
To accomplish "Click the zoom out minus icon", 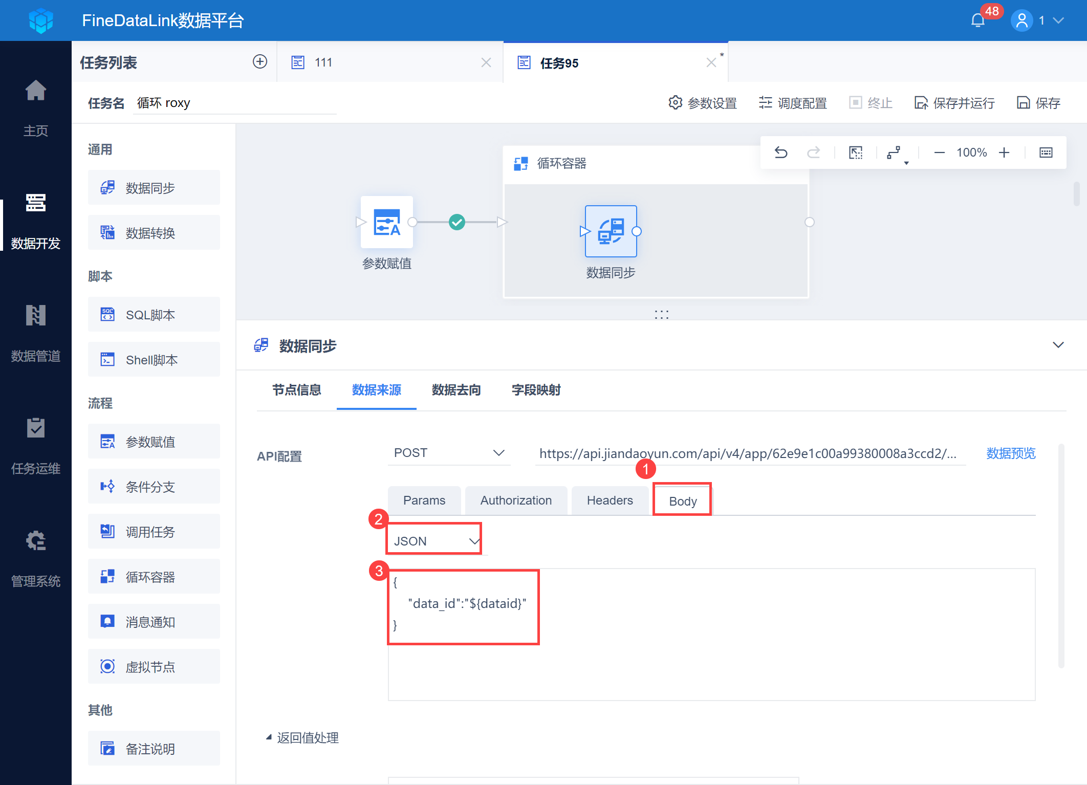I will click(x=939, y=152).
